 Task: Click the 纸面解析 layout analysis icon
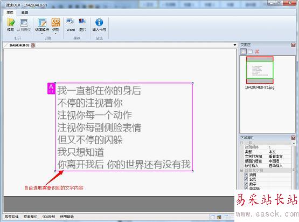point(42,22)
